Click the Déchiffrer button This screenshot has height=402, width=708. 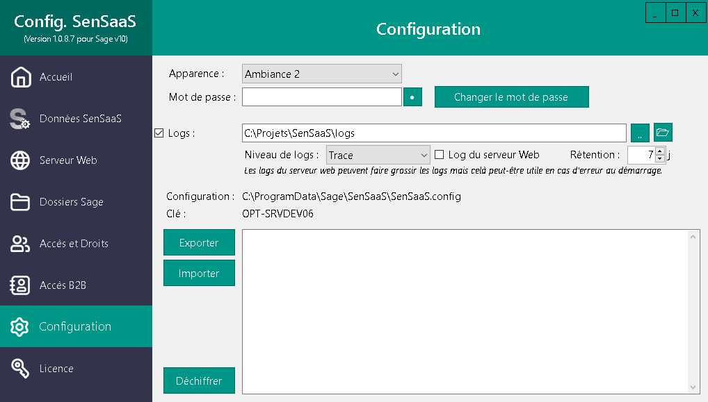tap(199, 380)
